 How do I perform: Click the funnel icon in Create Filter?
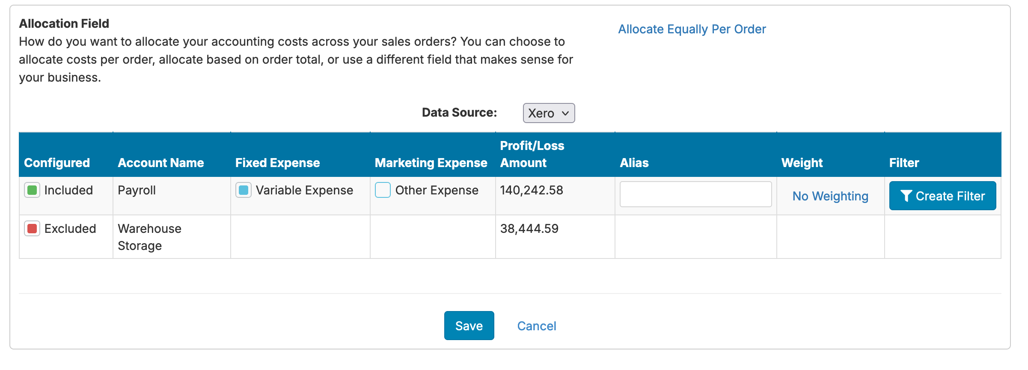pyautogui.click(x=906, y=196)
